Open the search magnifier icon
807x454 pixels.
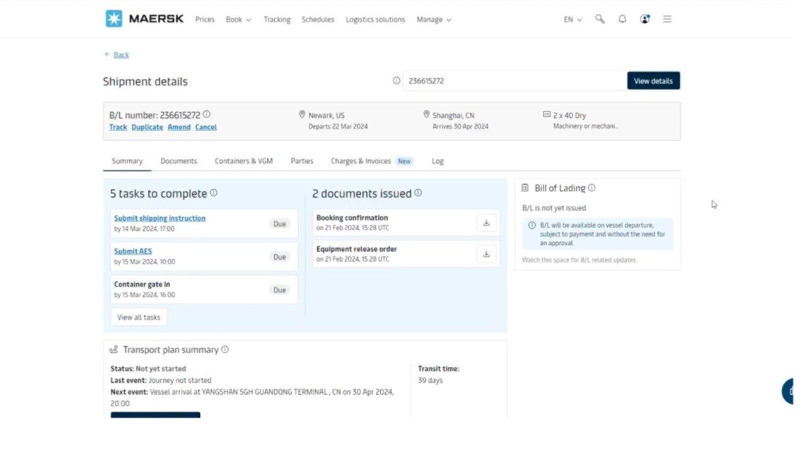[600, 20]
